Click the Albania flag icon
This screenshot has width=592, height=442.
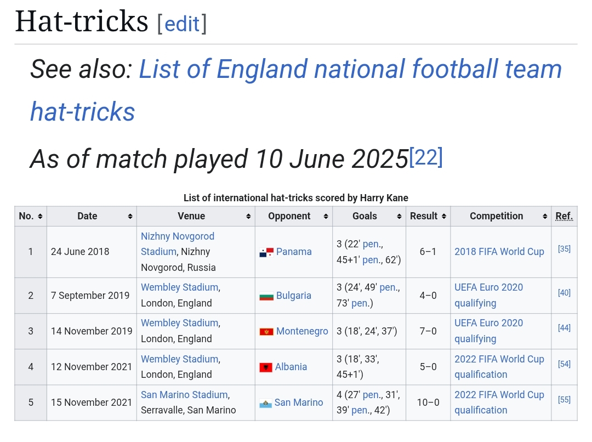coord(266,367)
